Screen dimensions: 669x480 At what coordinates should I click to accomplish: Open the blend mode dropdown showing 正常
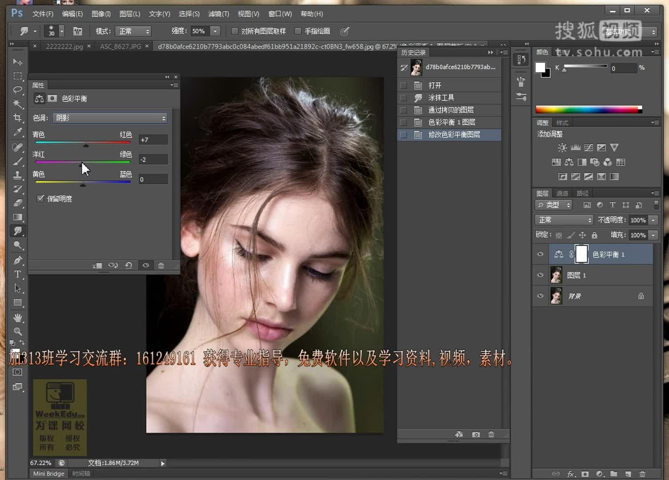coord(564,220)
